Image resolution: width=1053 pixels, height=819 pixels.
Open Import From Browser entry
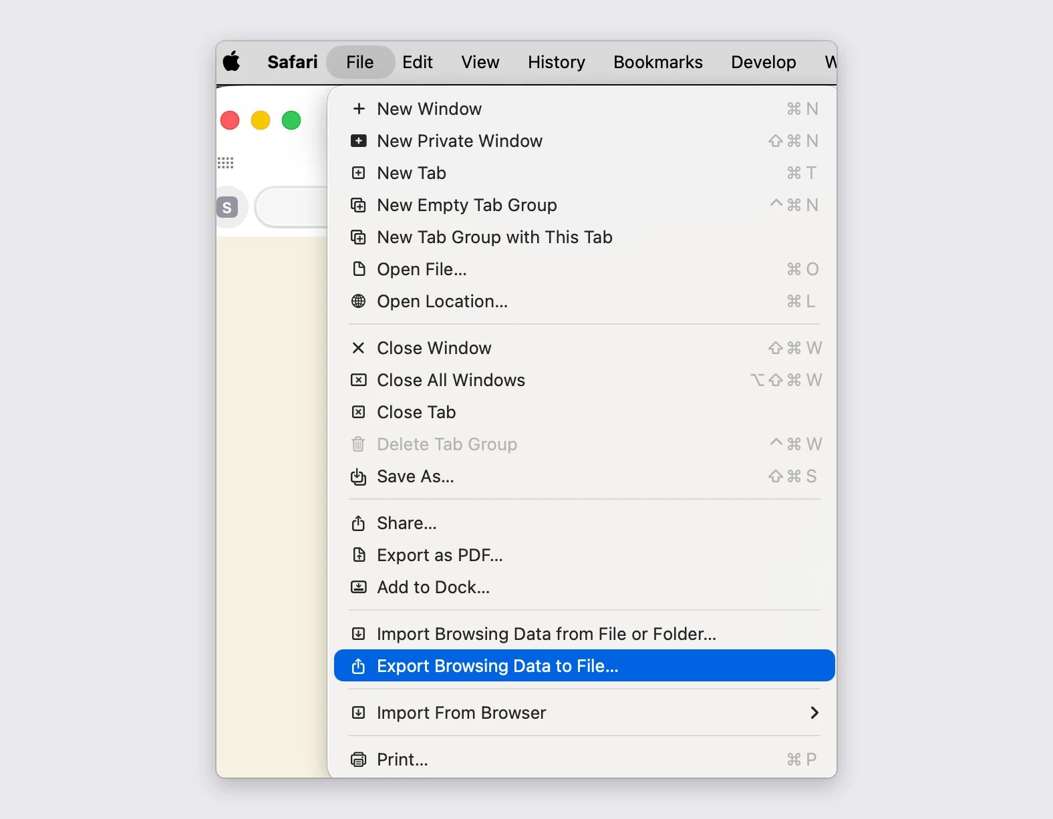coord(585,713)
